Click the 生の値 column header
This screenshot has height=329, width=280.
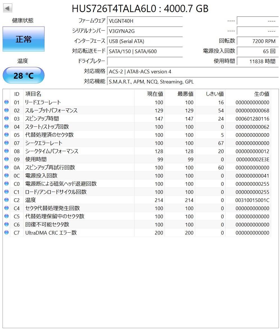261,94
